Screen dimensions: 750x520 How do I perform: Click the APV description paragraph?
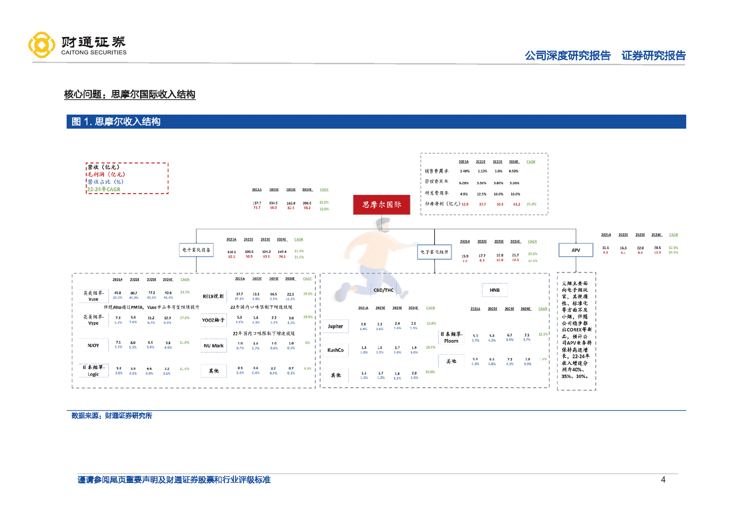click(576, 330)
